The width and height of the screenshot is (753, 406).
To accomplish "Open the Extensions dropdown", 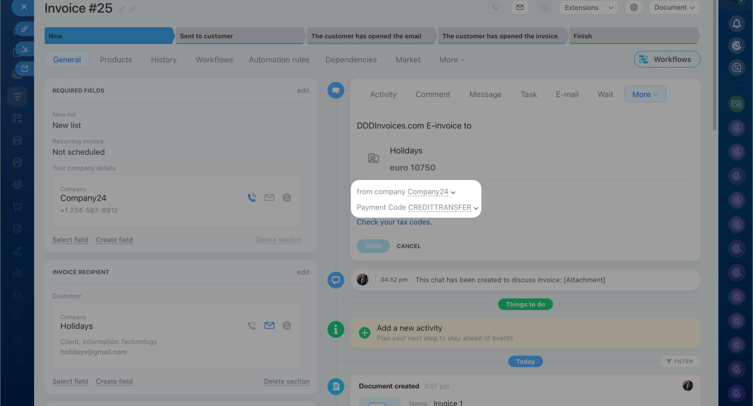I will point(588,8).
